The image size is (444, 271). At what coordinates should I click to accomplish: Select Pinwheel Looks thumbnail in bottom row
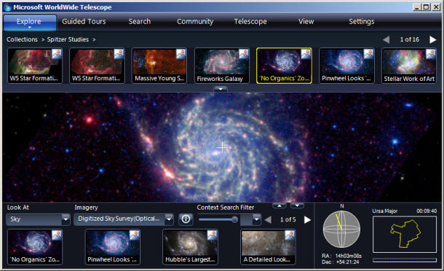pos(112,247)
